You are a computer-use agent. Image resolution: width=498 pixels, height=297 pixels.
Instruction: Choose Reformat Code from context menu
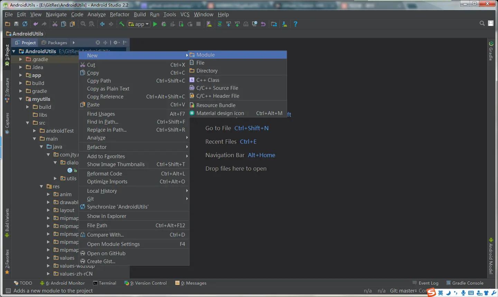[134, 174]
